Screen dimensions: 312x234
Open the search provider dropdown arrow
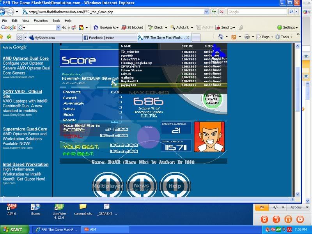(x=297, y=12)
